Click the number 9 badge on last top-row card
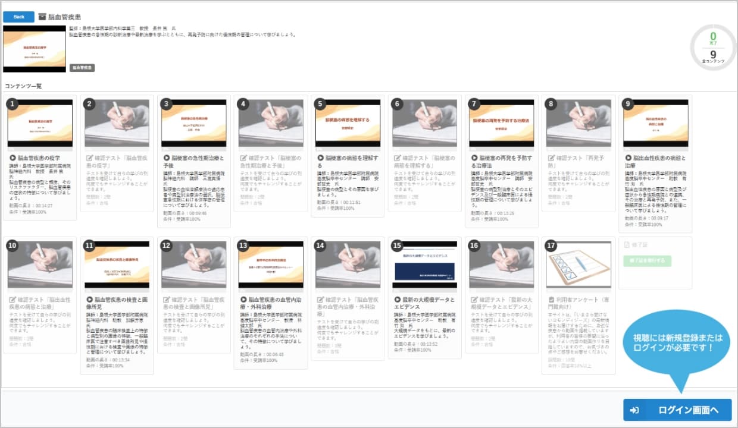This screenshot has height=428, width=738. pyautogui.click(x=627, y=104)
